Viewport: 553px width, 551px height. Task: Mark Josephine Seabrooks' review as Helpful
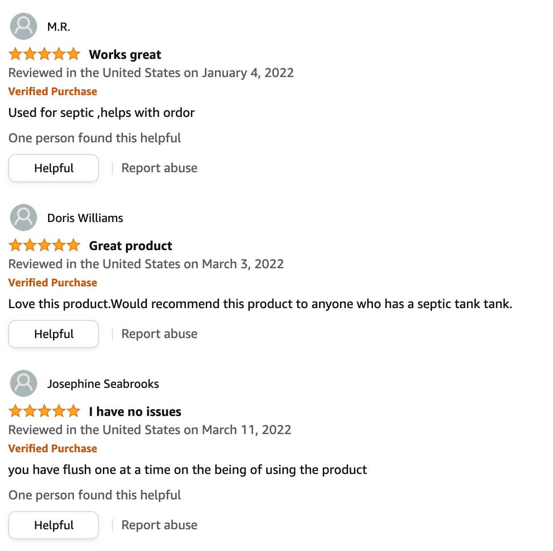53,525
